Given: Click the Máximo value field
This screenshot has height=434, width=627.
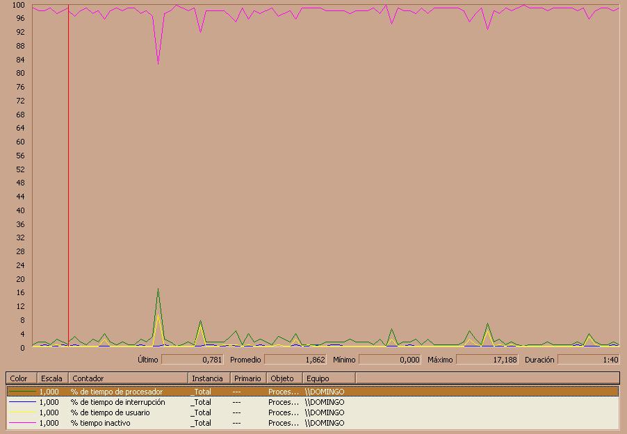Looking at the screenshot, I should (x=487, y=359).
